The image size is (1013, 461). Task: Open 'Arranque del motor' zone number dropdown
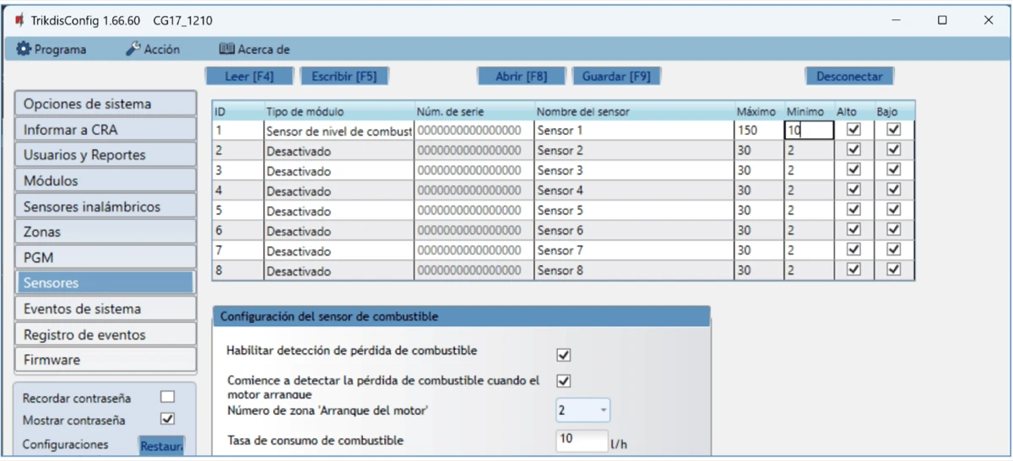pyautogui.click(x=582, y=410)
